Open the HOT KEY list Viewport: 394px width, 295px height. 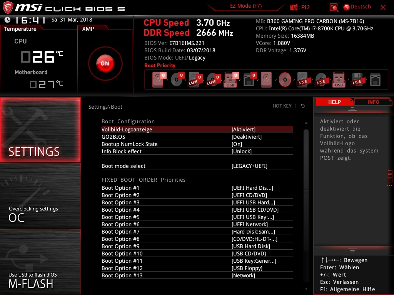(282, 106)
